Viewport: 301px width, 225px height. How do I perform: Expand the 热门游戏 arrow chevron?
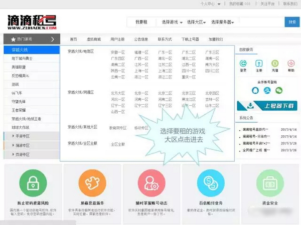click(x=52, y=39)
